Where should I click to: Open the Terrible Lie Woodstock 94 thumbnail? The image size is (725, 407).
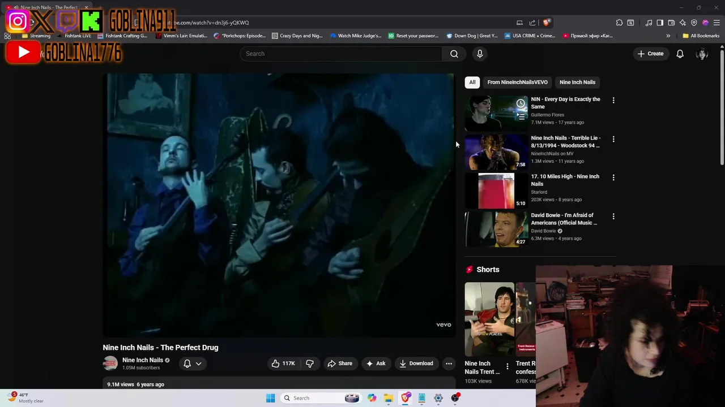496,152
